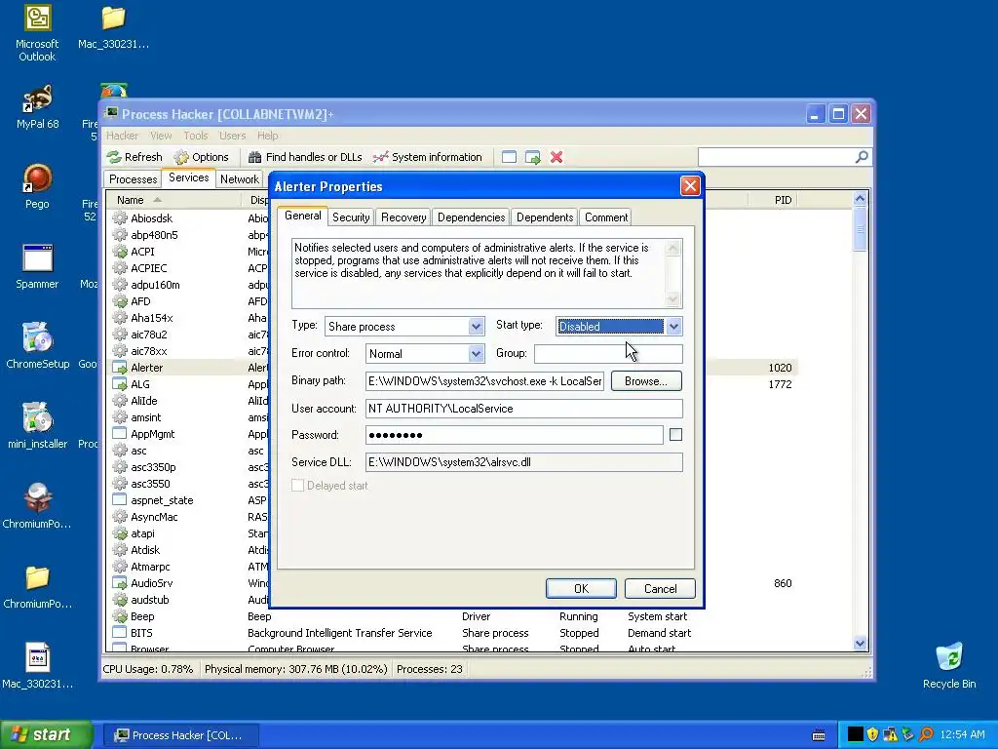
Task: Click the services list scrollbar thumb
Action: 860,228
